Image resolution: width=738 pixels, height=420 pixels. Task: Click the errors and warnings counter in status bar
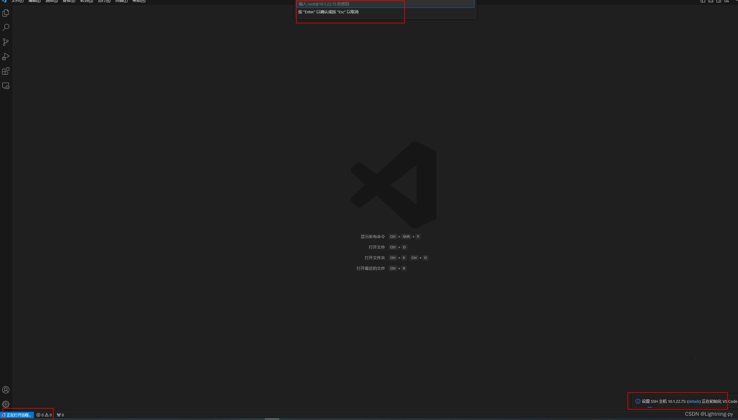pos(44,415)
